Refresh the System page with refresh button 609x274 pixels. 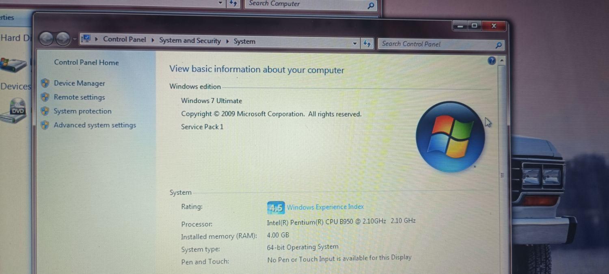(x=367, y=43)
